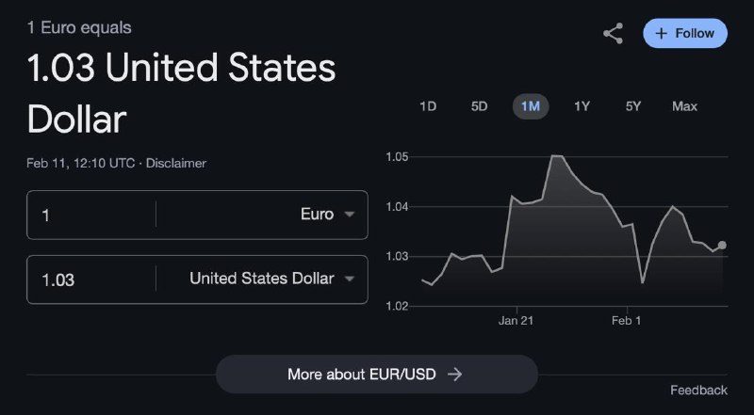Switch chart to 1Y range
Image resolution: width=754 pixels, height=415 pixels.
coord(582,106)
